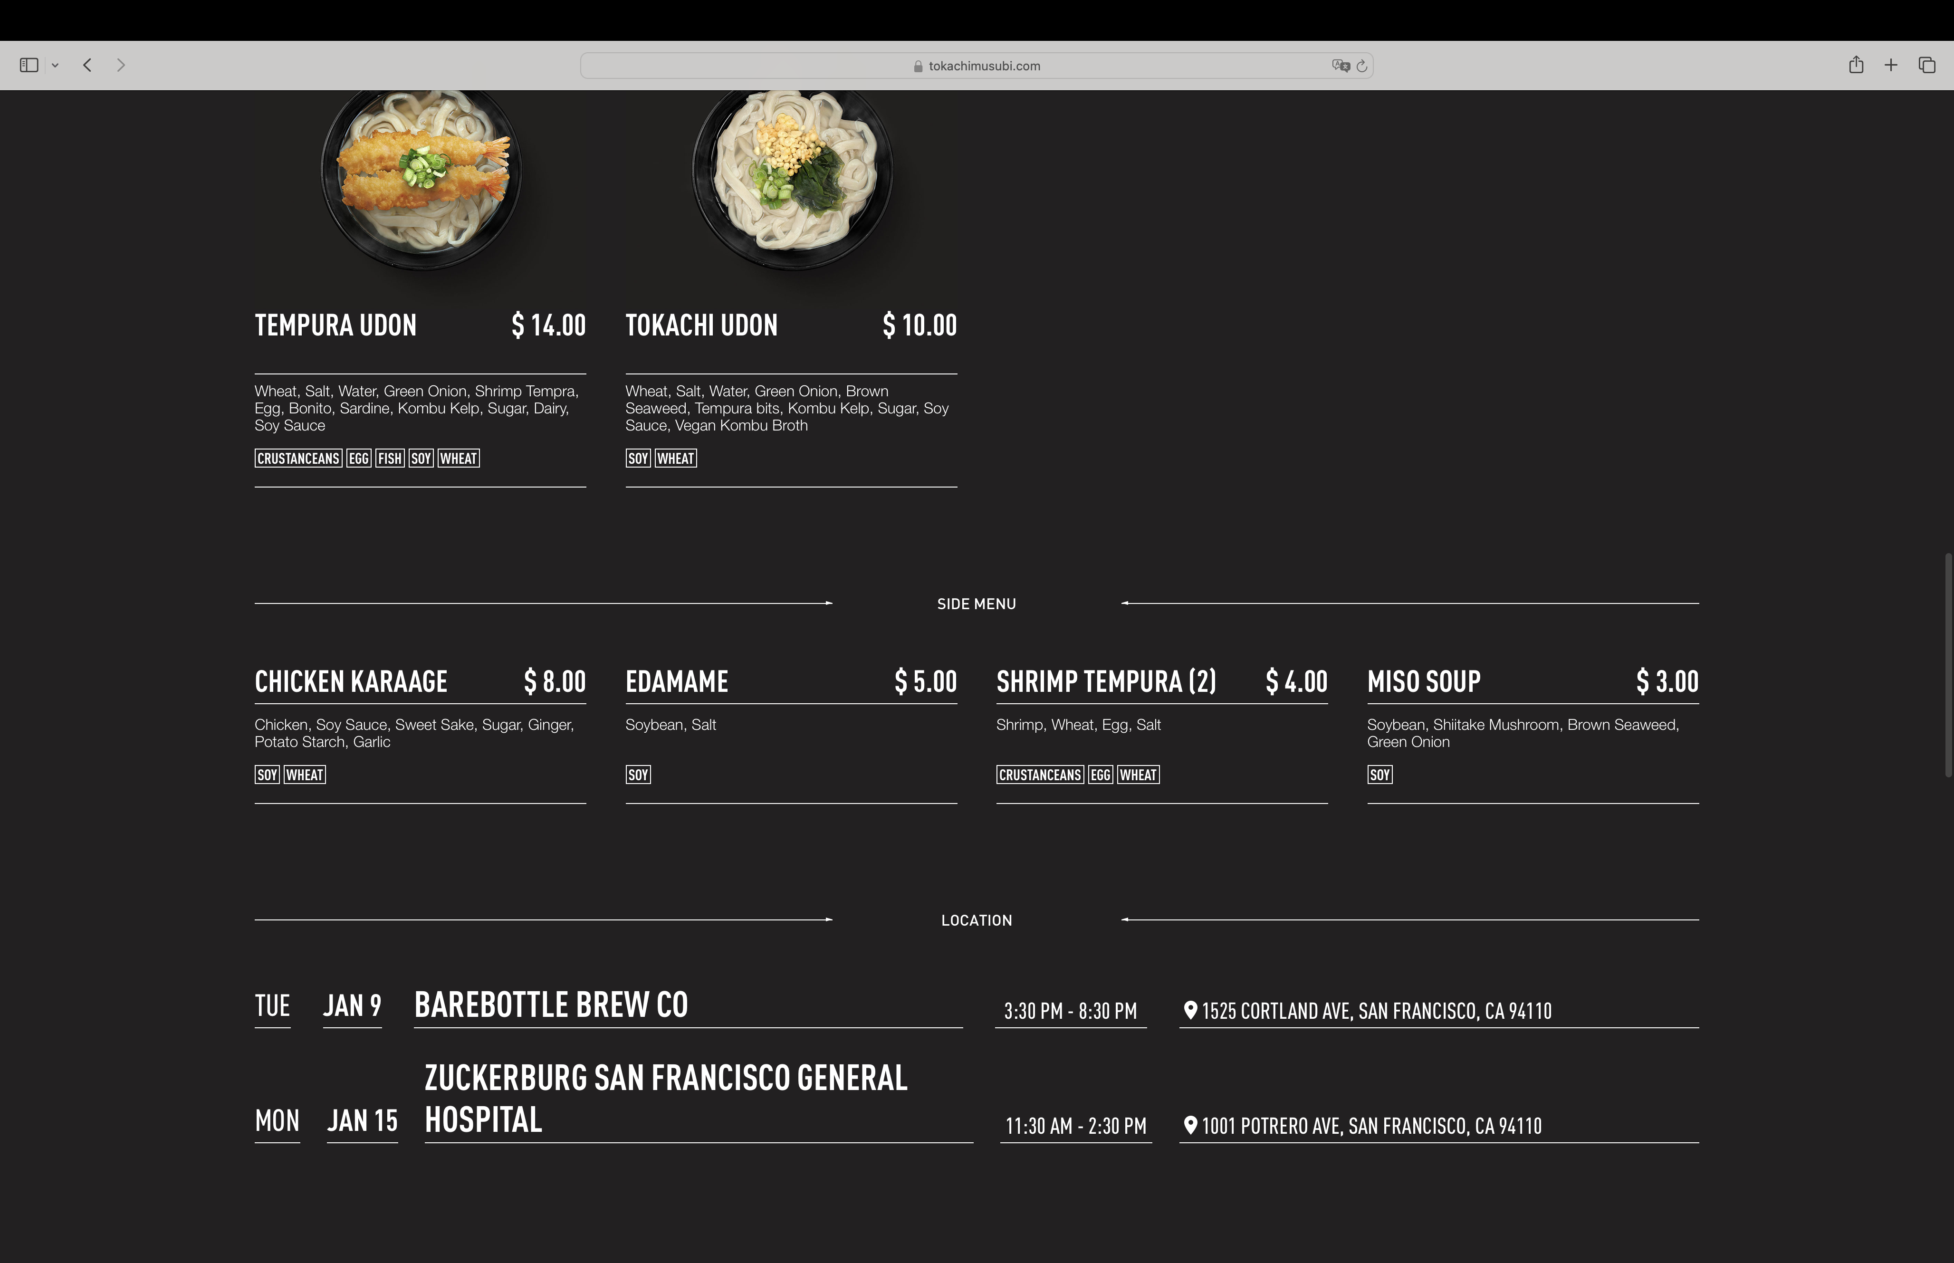
Task: Go back to the previous page
Action: coord(87,65)
